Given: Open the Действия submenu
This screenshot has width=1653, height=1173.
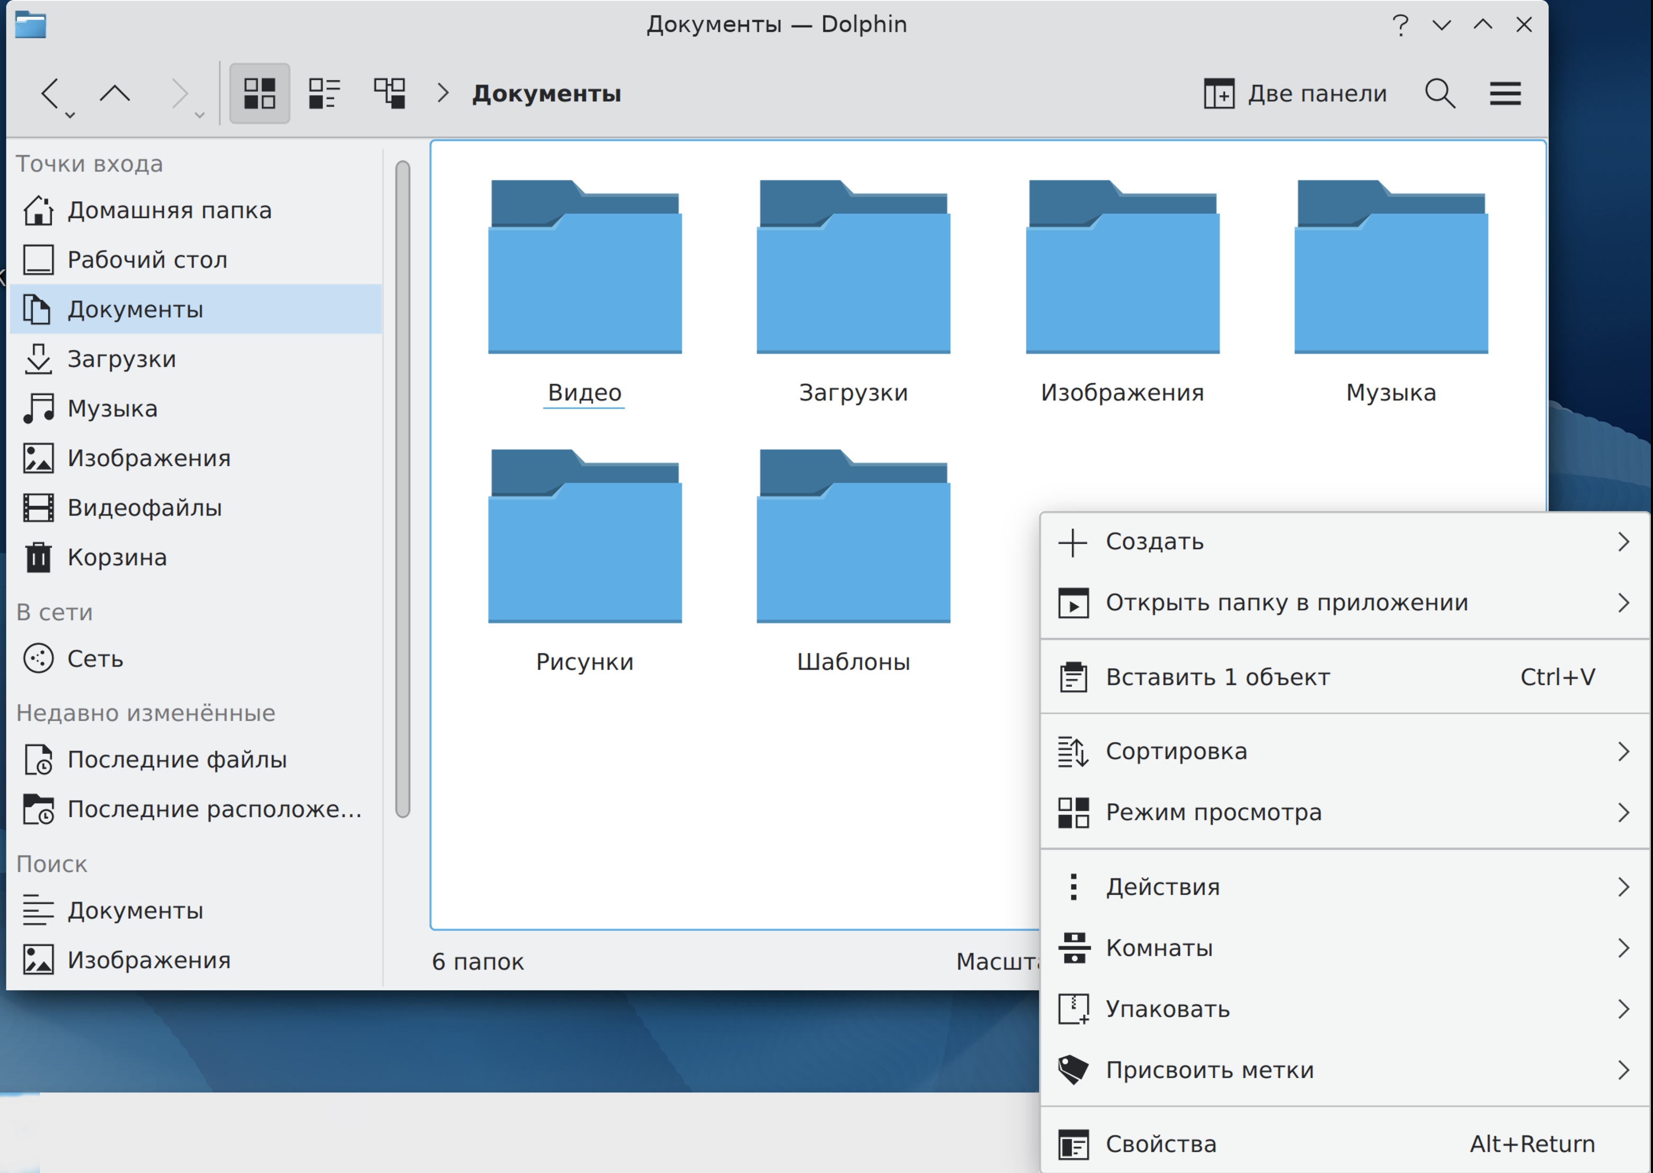Looking at the screenshot, I should [x=1345, y=887].
